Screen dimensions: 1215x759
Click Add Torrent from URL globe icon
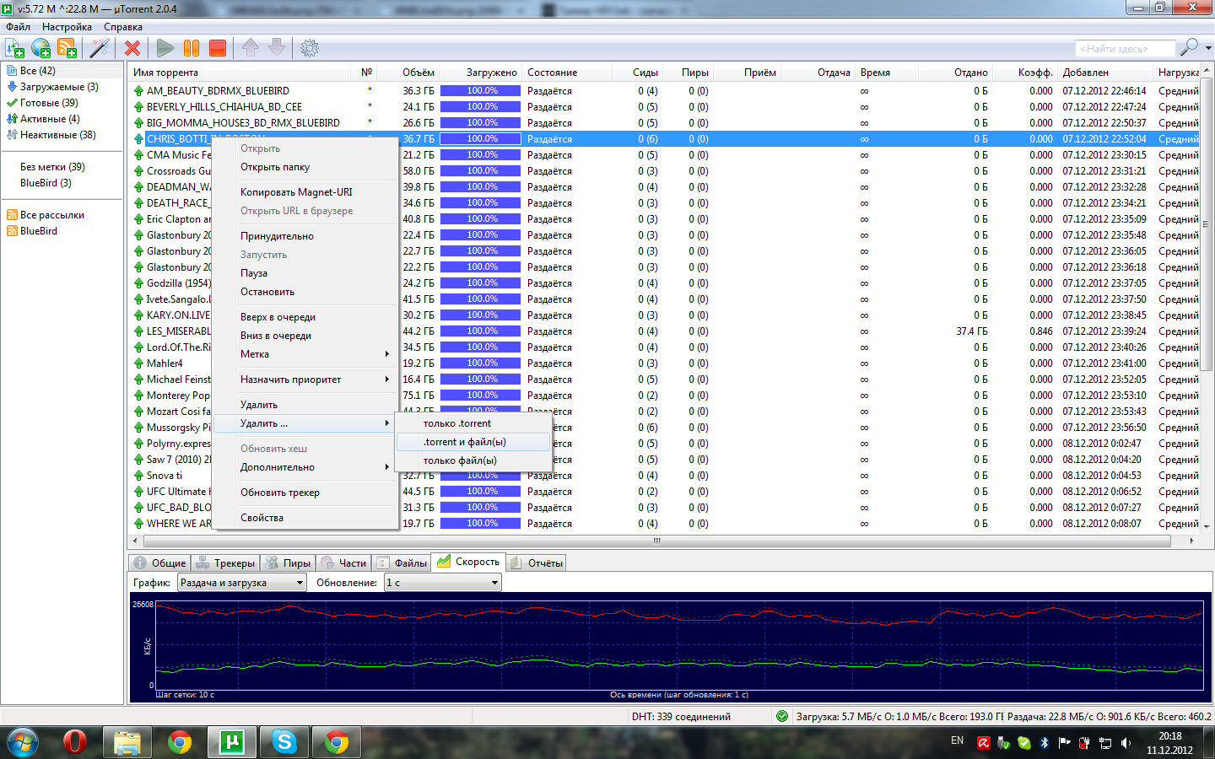(40, 48)
